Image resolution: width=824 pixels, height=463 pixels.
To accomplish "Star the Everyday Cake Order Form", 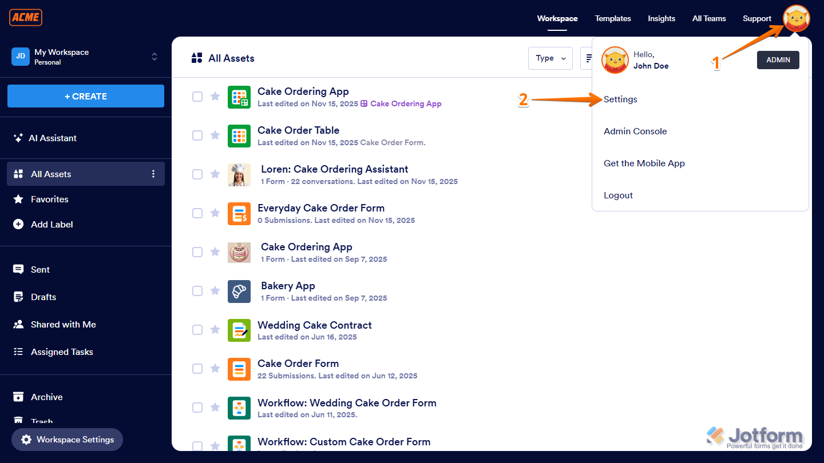I will [x=215, y=213].
